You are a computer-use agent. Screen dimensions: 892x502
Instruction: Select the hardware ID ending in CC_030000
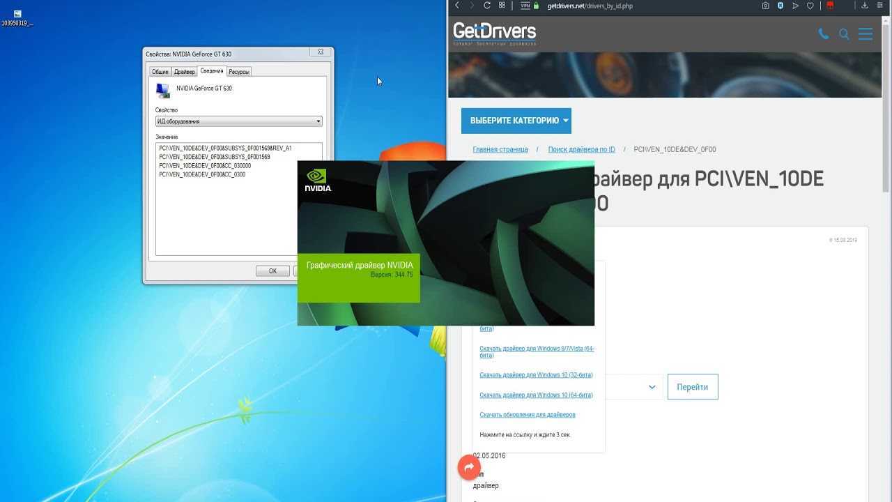click(x=206, y=166)
